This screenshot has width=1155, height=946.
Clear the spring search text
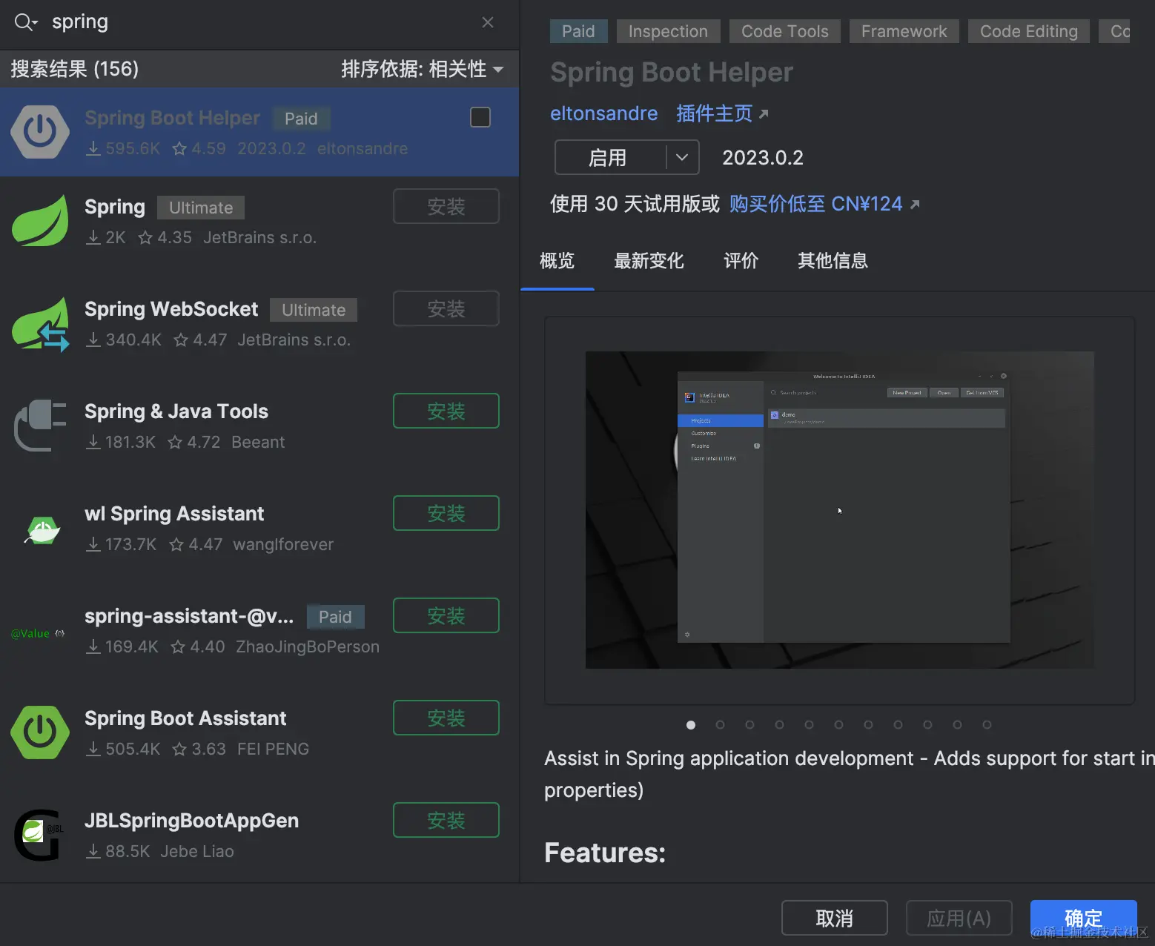tap(488, 22)
